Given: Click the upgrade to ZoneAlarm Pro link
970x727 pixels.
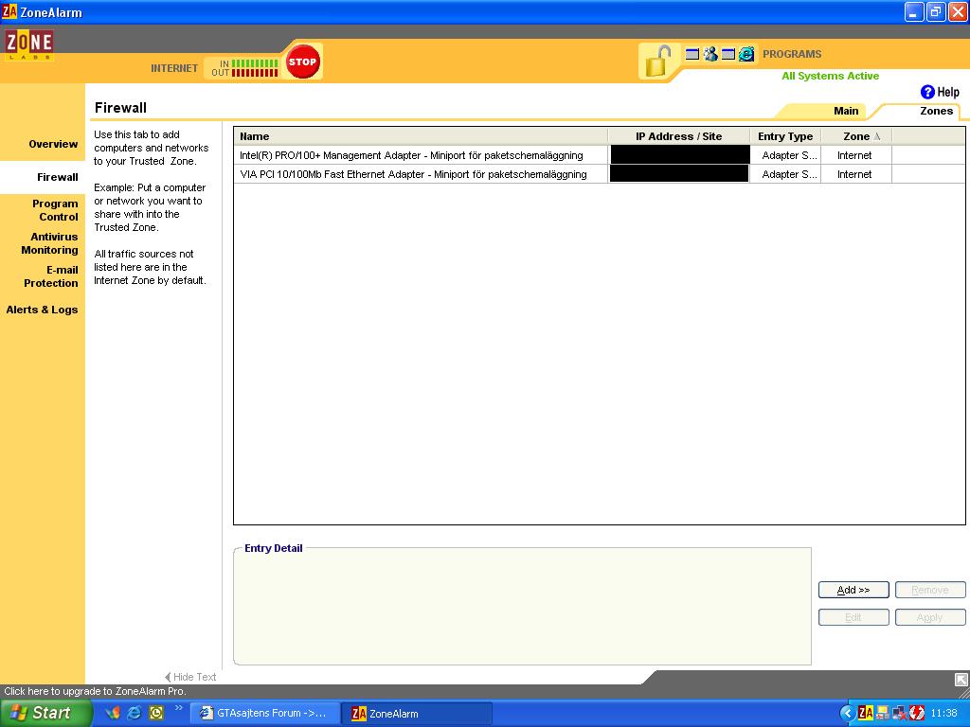Looking at the screenshot, I should 95,691.
